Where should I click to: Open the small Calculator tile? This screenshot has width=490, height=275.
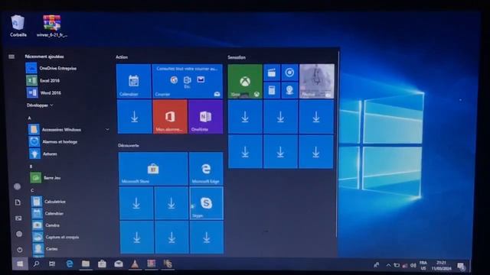click(272, 90)
